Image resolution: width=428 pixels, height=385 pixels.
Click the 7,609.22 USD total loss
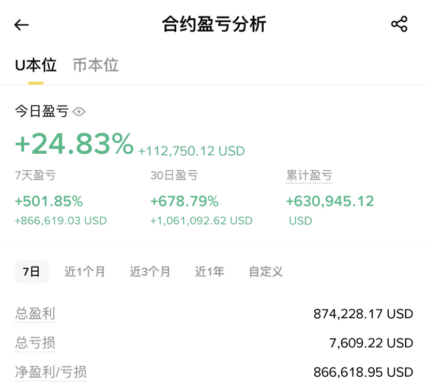pyautogui.click(x=371, y=343)
